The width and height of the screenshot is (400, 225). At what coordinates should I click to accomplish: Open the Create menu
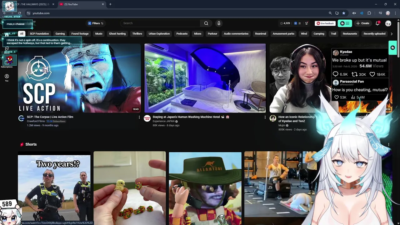click(363, 23)
